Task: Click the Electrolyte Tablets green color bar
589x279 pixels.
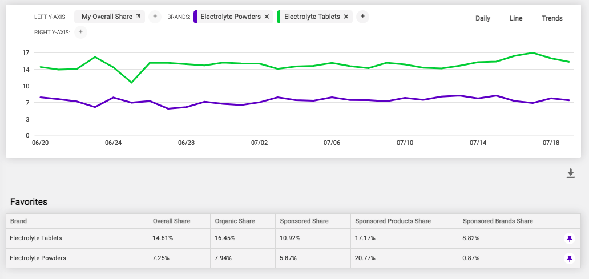Action: [x=279, y=17]
